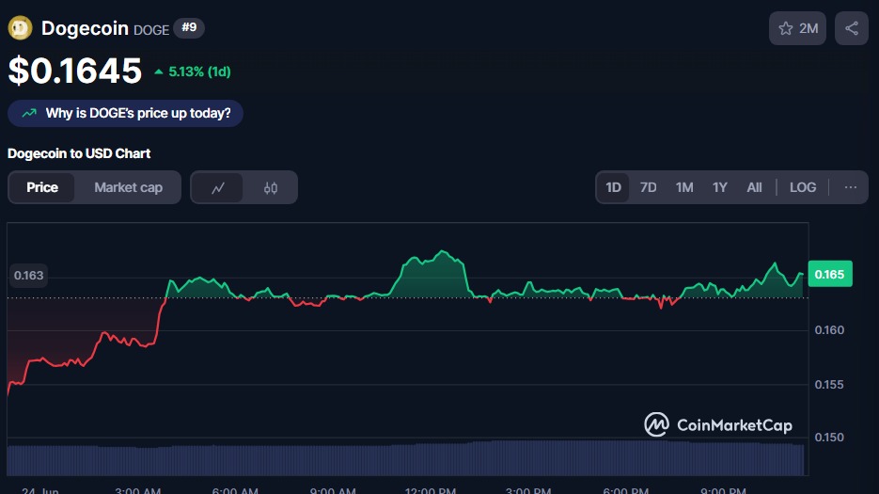Click the 0.150 axis label

[x=829, y=438]
